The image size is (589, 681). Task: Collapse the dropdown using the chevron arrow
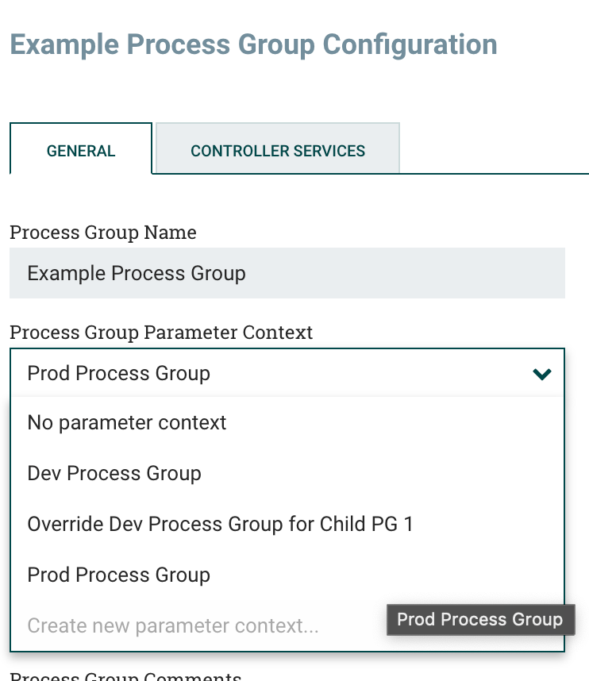click(x=542, y=374)
